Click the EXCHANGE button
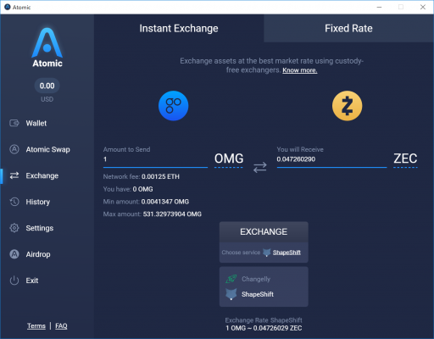 (264, 231)
